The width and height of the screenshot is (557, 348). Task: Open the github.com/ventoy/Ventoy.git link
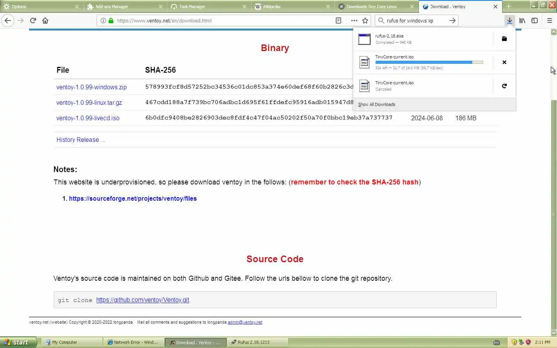pos(143,300)
